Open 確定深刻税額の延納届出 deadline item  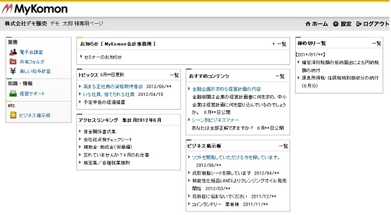coord(340,66)
